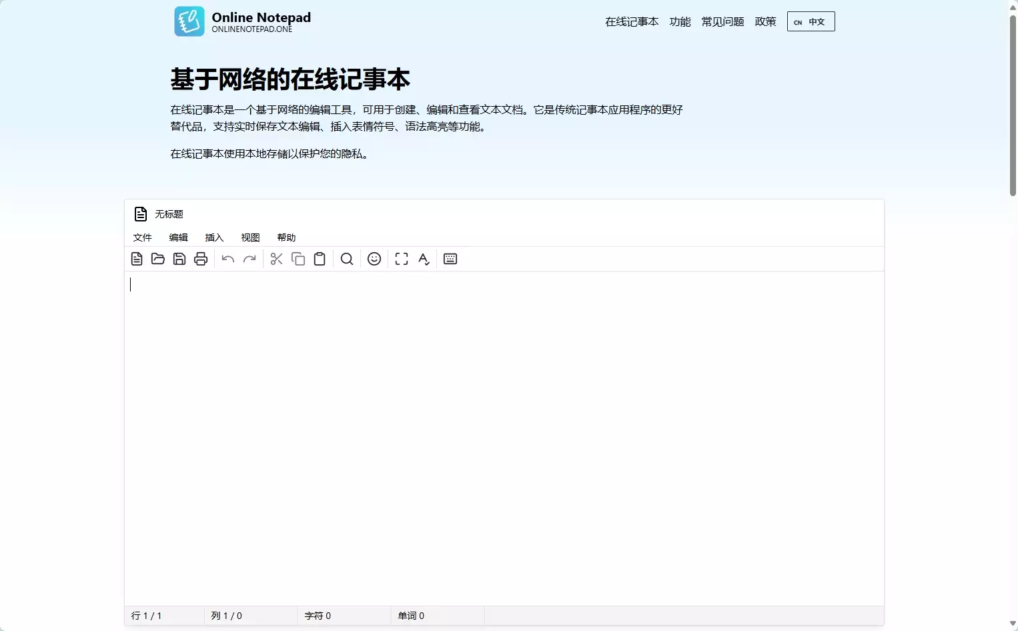The image size is (1018, 631).
Task: Open search with the magnifier icon
Action: coord(347,259)
